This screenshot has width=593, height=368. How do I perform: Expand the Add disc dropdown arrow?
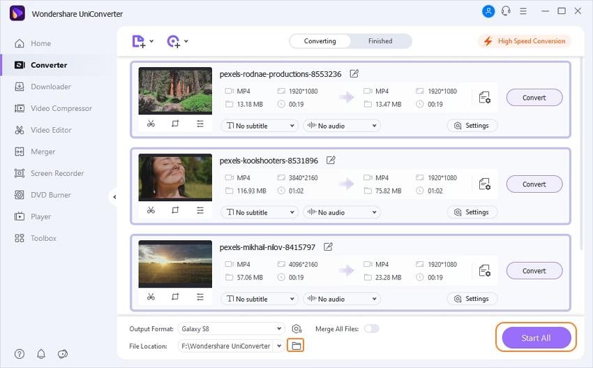[x=186, y=41]
